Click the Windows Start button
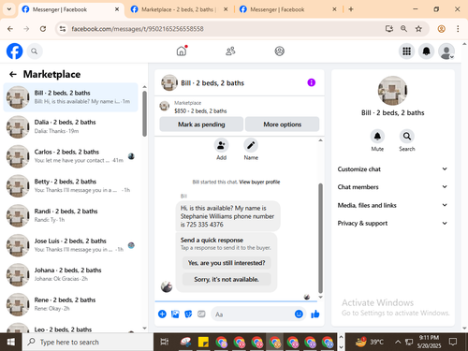 (x=11, y=342)
